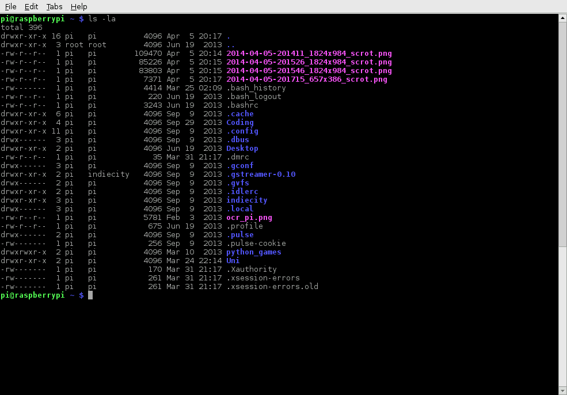The image size is (567, 395).
Task: Click the .gstreamer-0.10 directory name
Action: (x=260, y=174)
